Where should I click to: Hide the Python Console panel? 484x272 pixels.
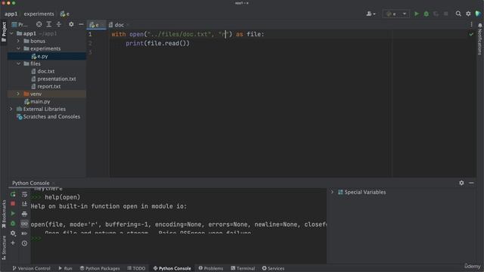[x=471, y=183]
